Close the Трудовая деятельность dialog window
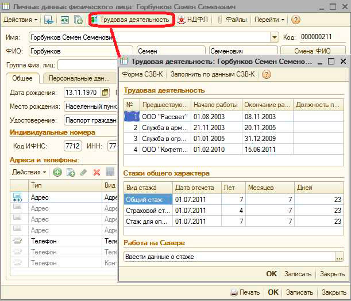 (343, 61)
